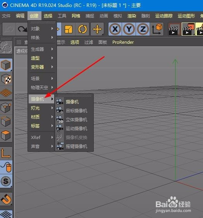Click Tweak mode mouse icon

tap(6, 167)
